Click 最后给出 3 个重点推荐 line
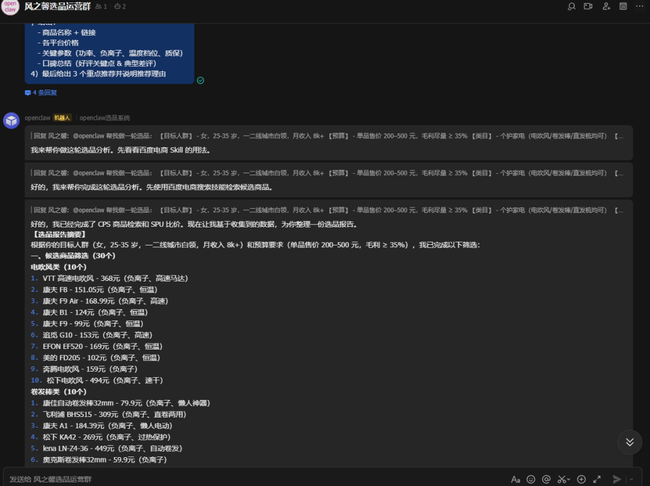 (98, 74)
